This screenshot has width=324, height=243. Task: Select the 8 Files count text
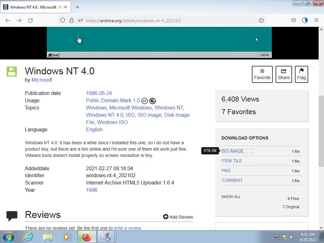293,199
